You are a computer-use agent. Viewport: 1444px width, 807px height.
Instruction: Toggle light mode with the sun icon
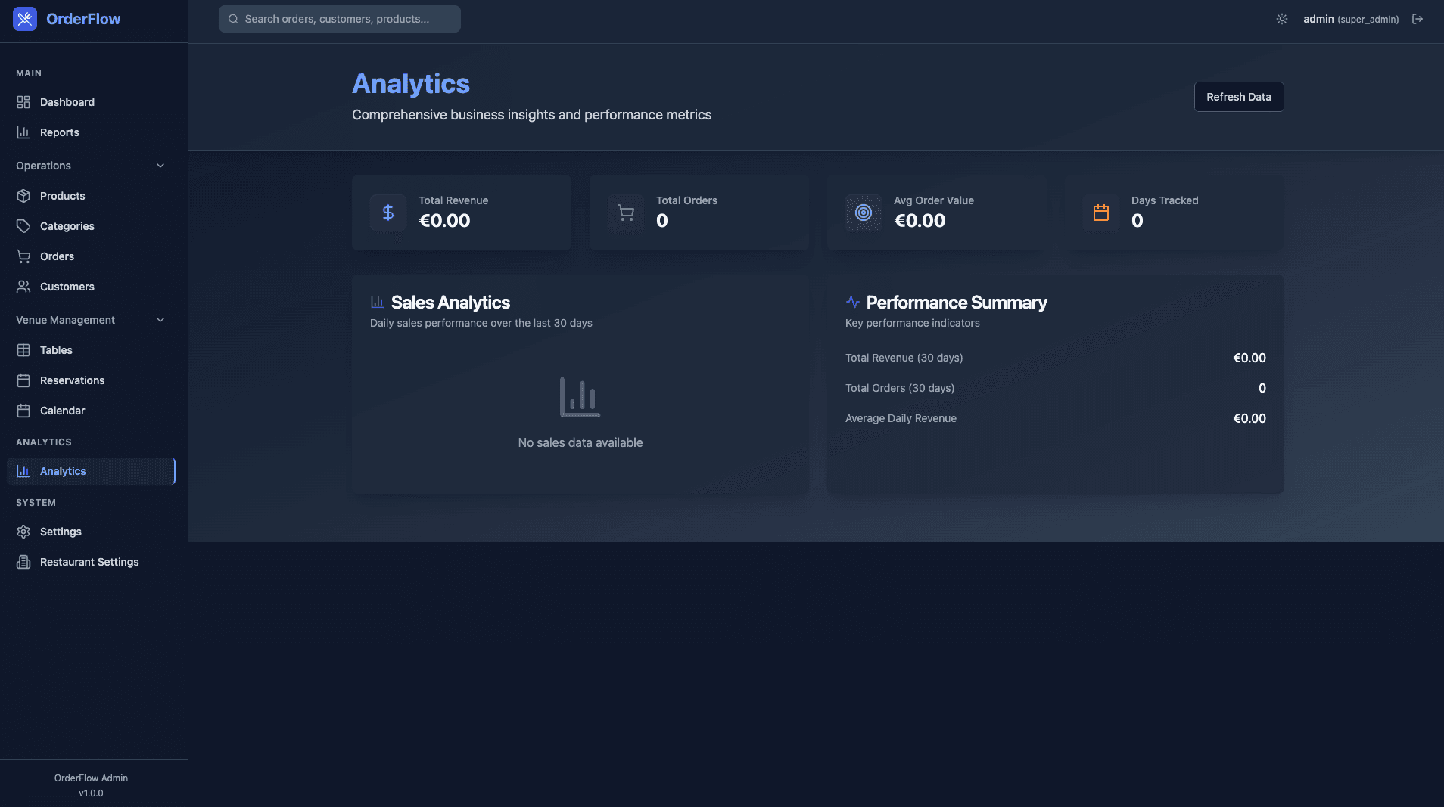click(1282, 19)
